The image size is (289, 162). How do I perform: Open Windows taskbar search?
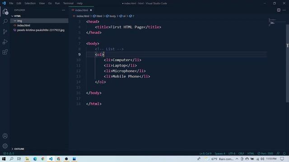[11, 159]
